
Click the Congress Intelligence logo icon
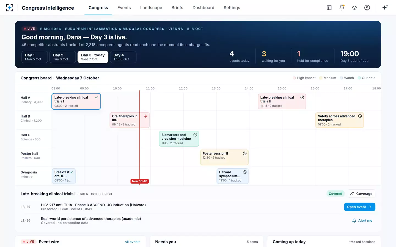[10, 8]
